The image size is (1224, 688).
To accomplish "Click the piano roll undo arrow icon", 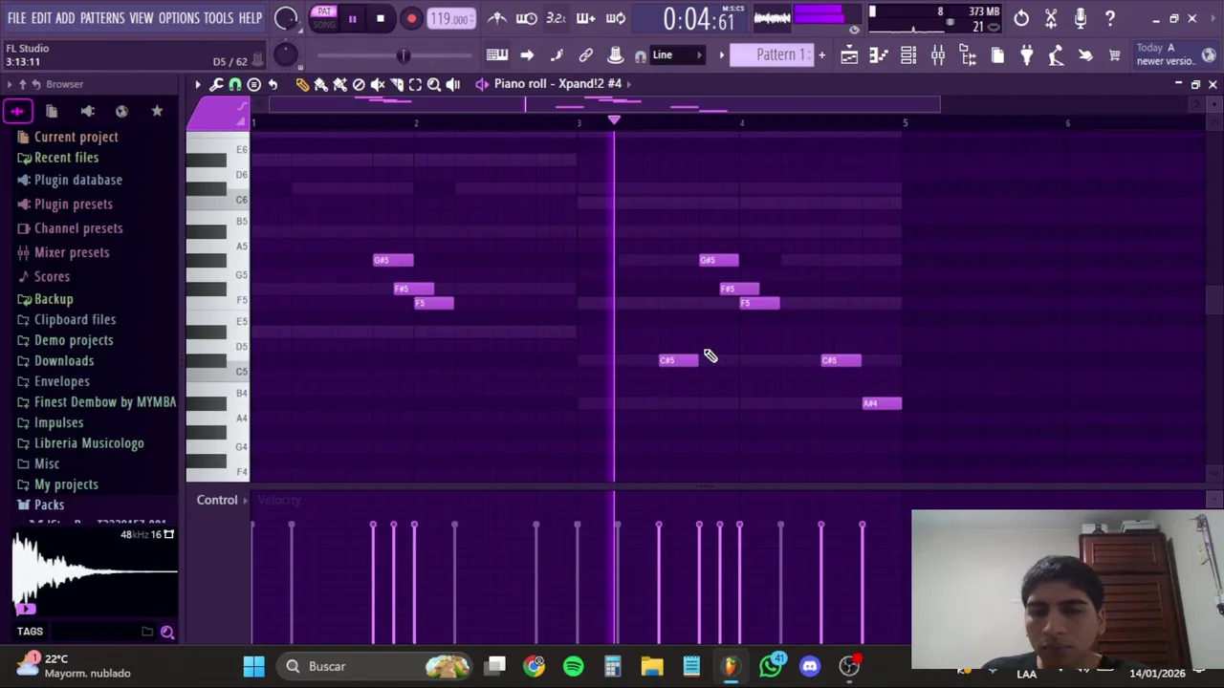I will (273, 84).
